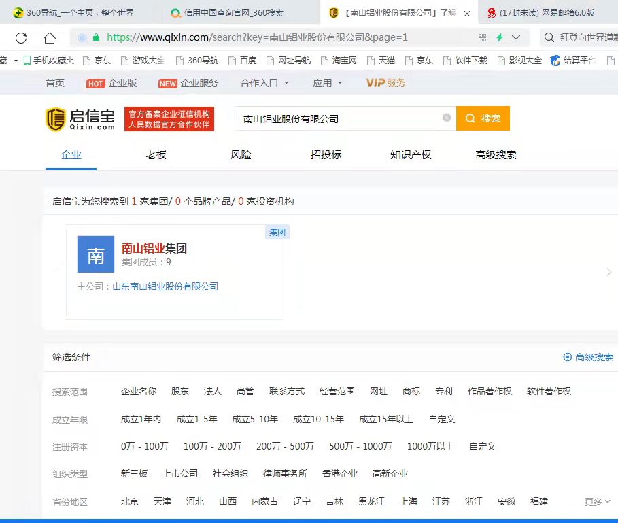Select 200万 - 500万 capital filter
Screen dimensions: 618x523
285,447
